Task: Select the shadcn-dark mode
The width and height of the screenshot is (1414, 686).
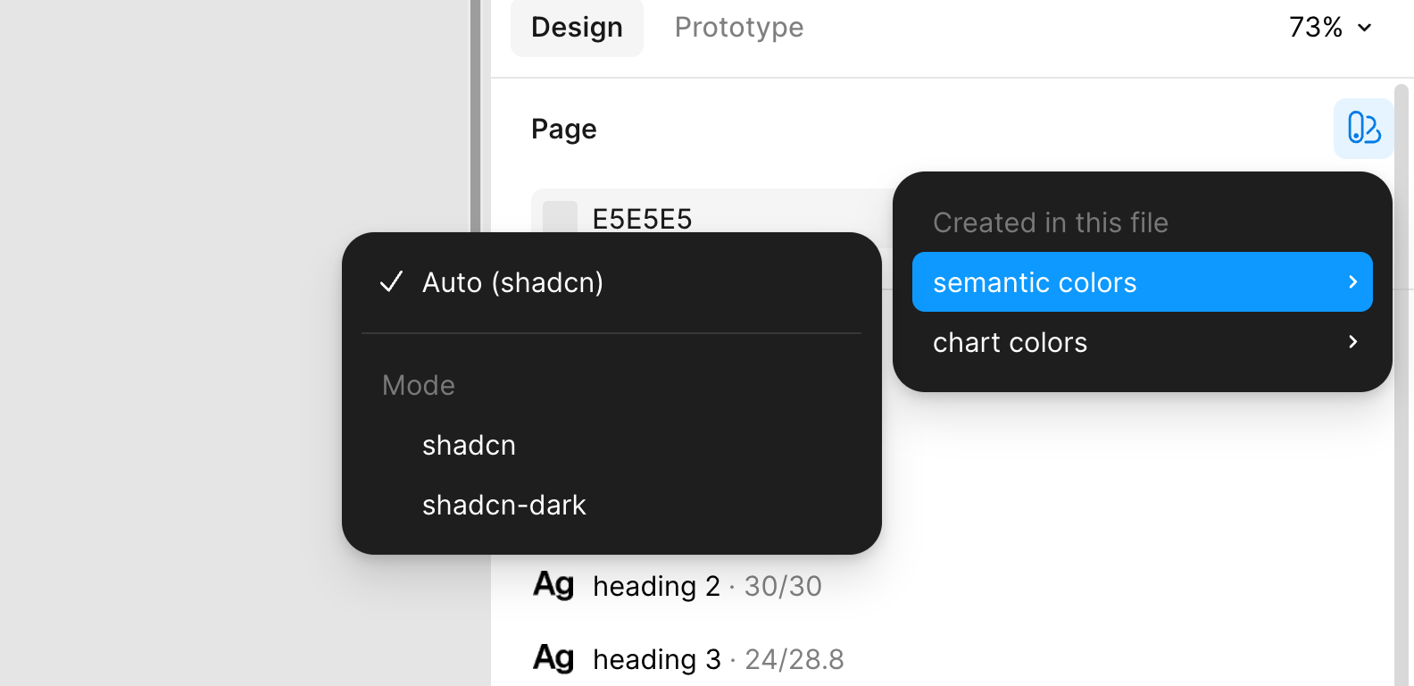Action: pyautogui.click(x=503, y=505)
